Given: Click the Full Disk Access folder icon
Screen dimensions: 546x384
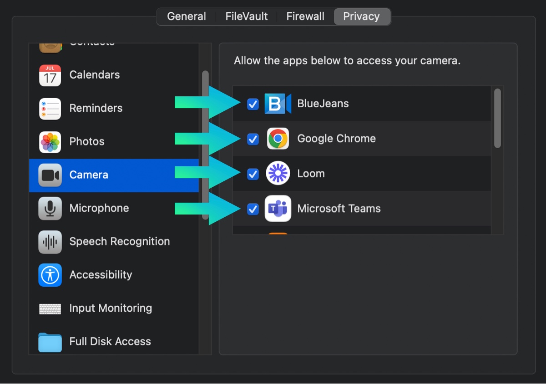Looking at the screenshot, I should [x=50, y=342].
